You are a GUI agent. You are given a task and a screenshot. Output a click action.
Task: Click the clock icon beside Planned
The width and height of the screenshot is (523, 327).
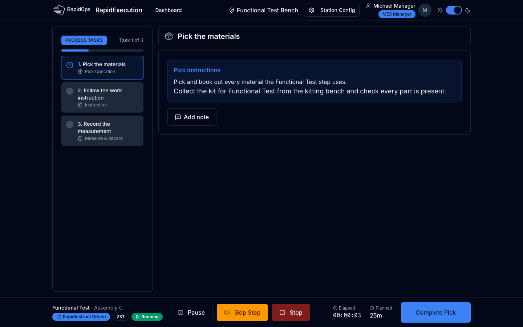[x=372, y=308]
